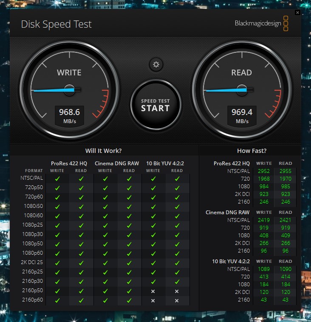Click the write gauge blue needle
The width and height of the screenshot is (311, 322).
[x=54, y=90]
